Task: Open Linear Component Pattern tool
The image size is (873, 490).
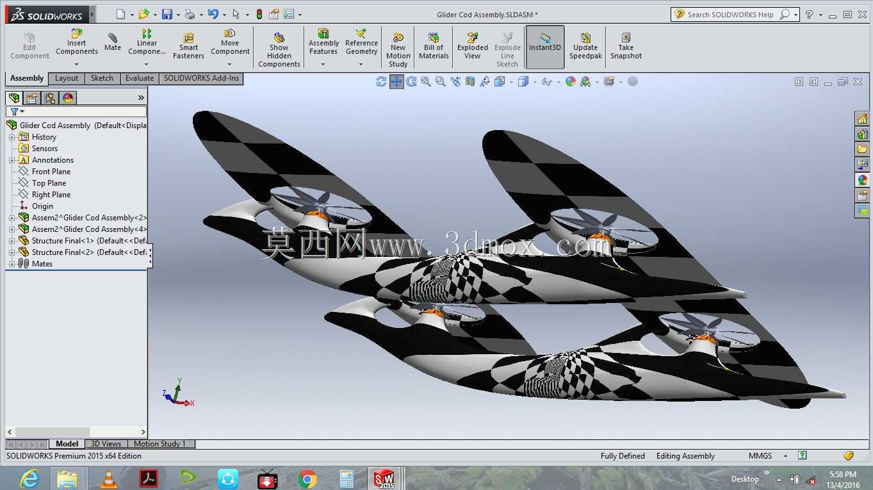Action: (x=147, y=42)
